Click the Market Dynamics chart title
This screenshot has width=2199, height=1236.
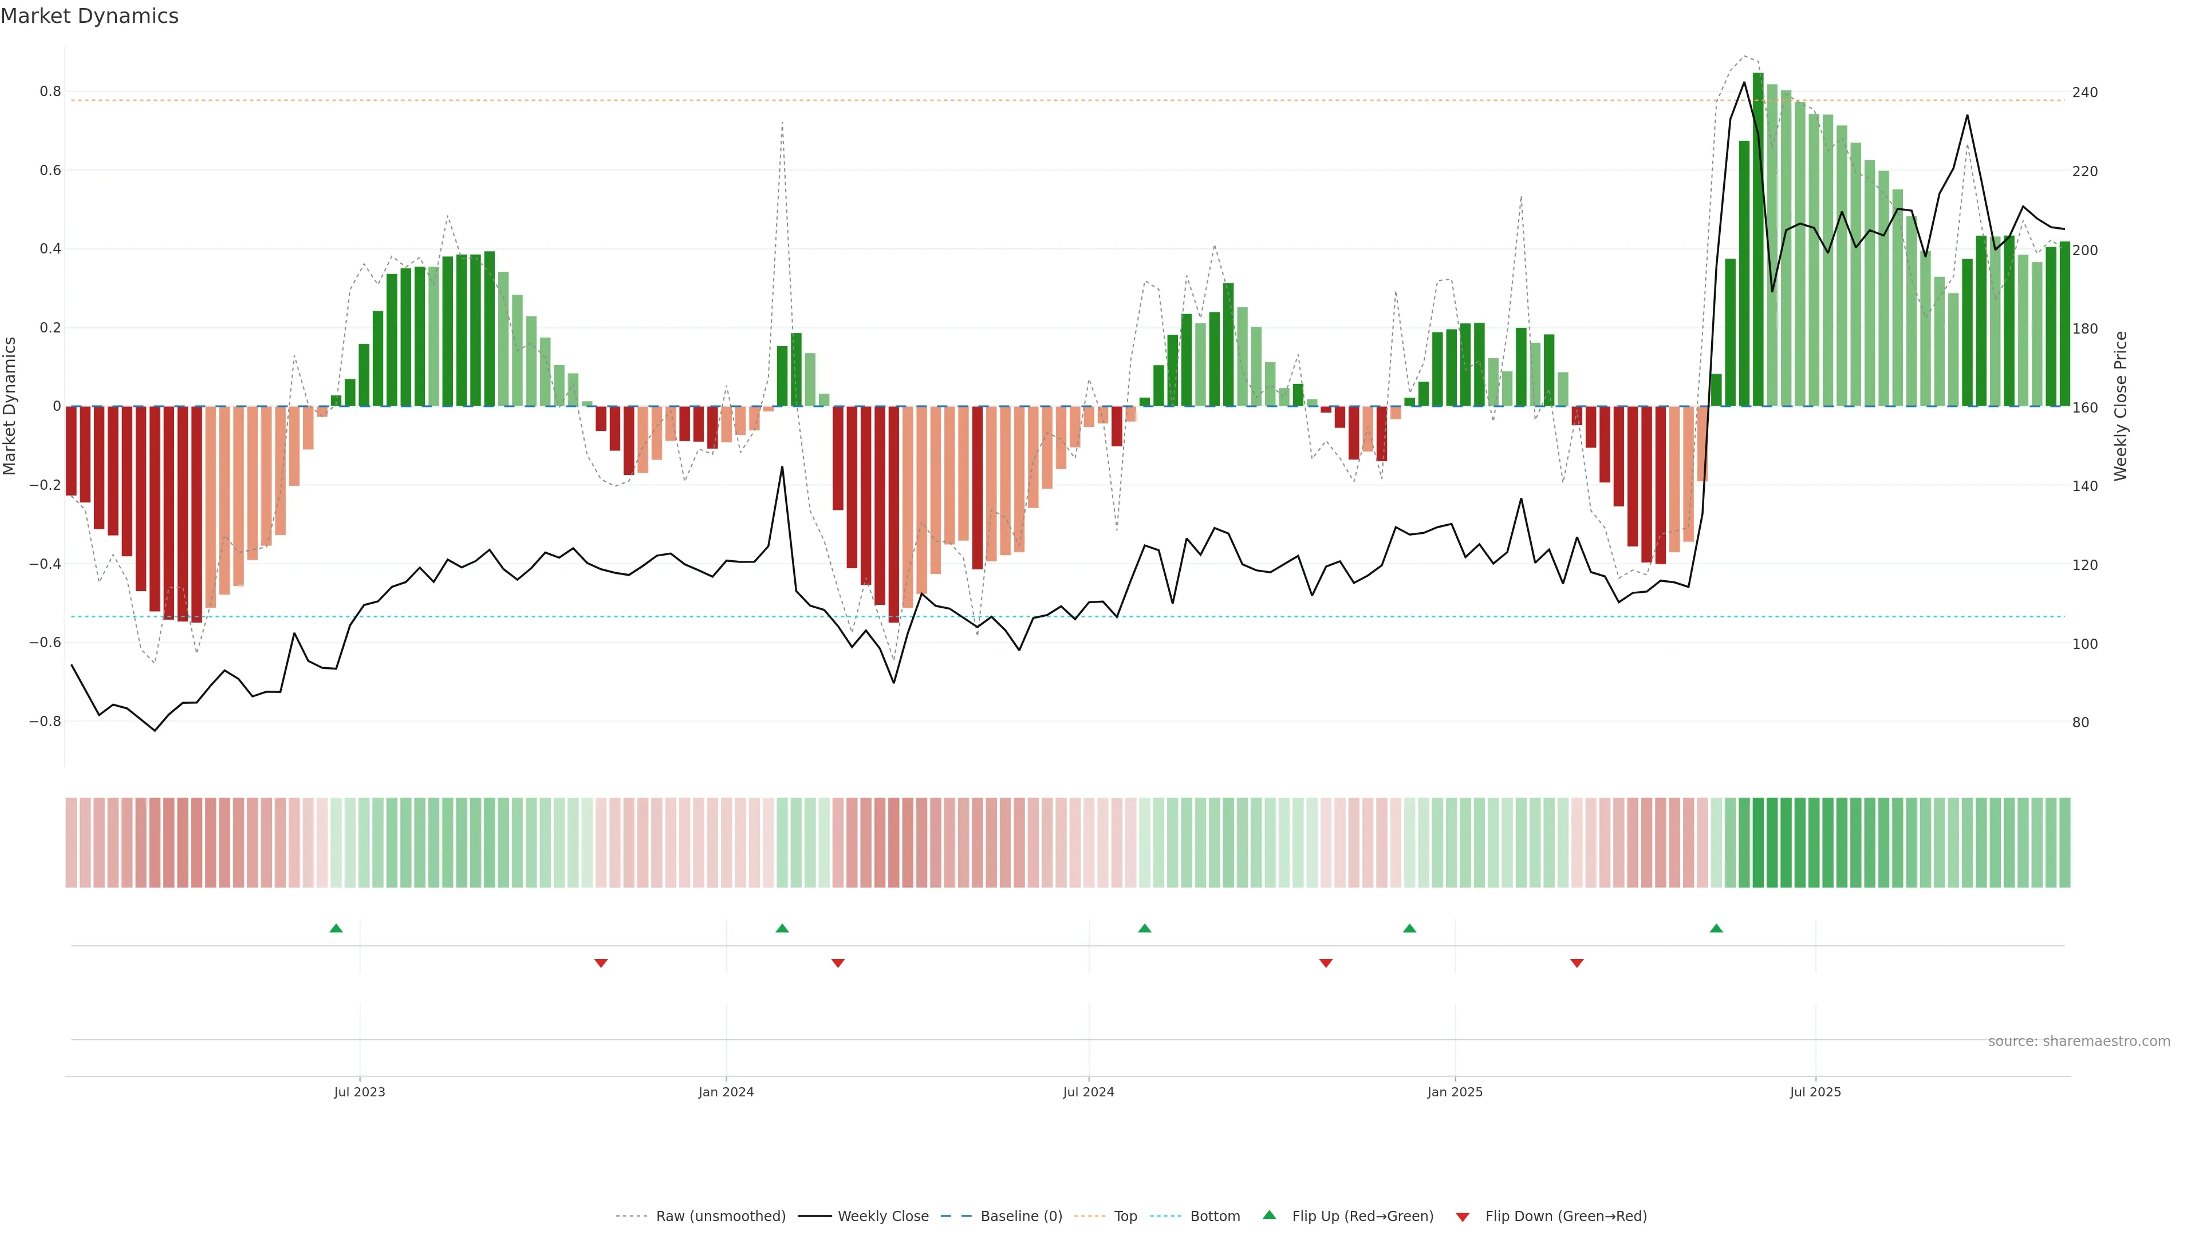tap(90, 16)
